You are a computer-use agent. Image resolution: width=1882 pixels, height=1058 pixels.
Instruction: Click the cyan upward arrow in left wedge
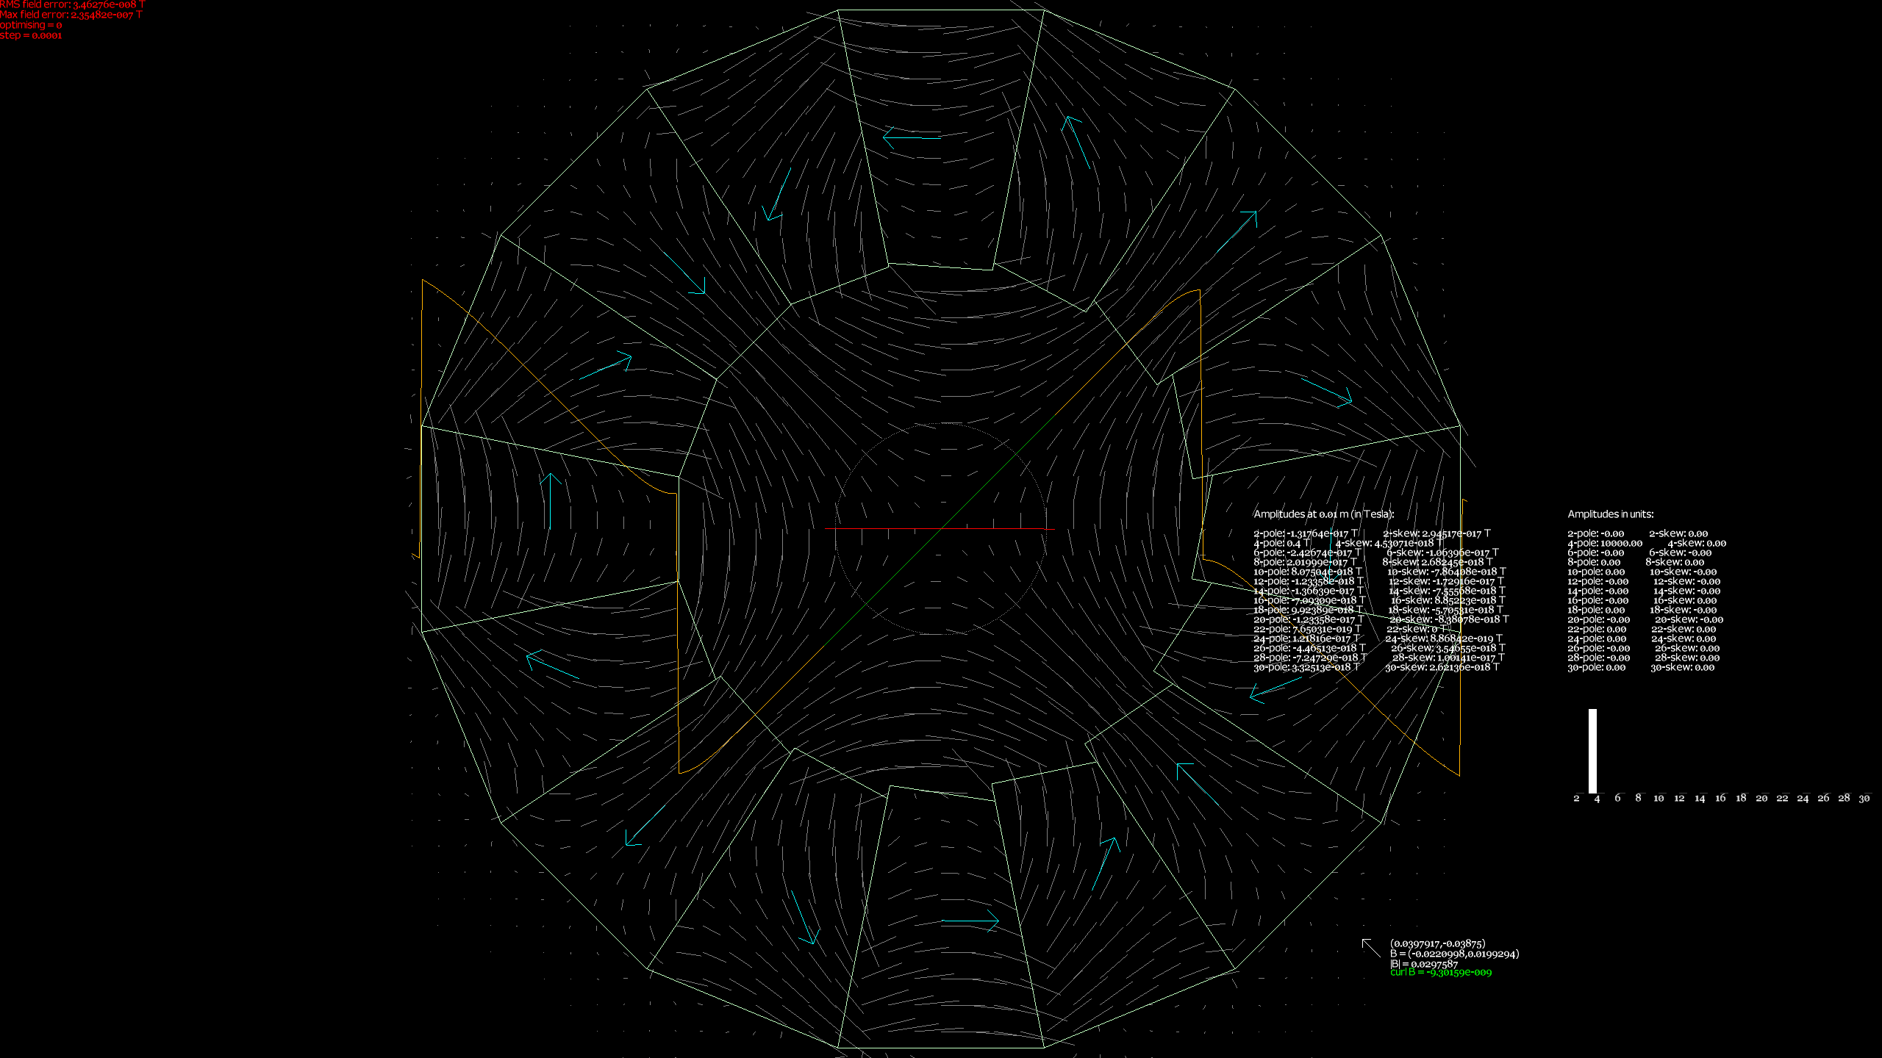click(x=549, y=501)
